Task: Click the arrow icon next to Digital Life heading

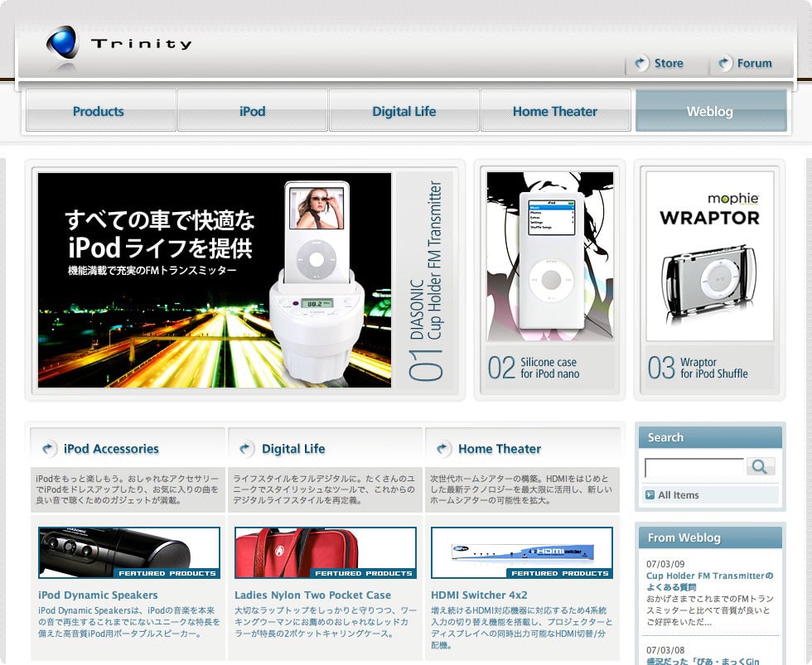Action: click(246, 449)
